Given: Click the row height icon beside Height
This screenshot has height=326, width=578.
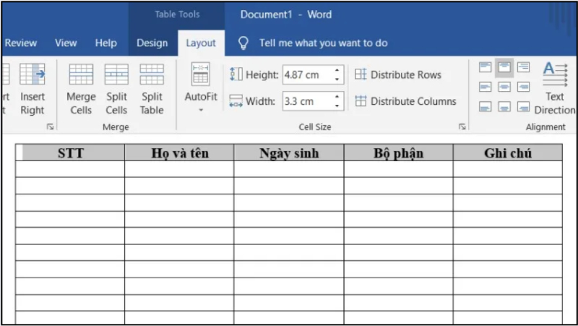Looking at the screenshot, I should click(236, 74).
